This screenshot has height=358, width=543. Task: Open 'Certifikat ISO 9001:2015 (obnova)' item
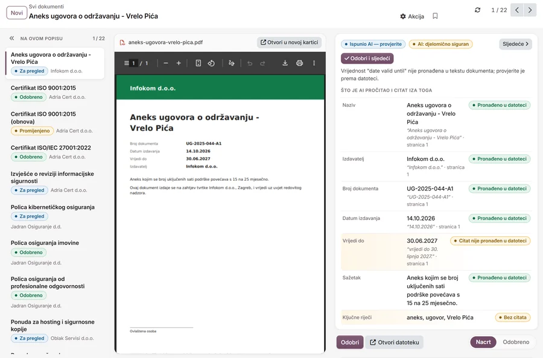tap(55, 122)
